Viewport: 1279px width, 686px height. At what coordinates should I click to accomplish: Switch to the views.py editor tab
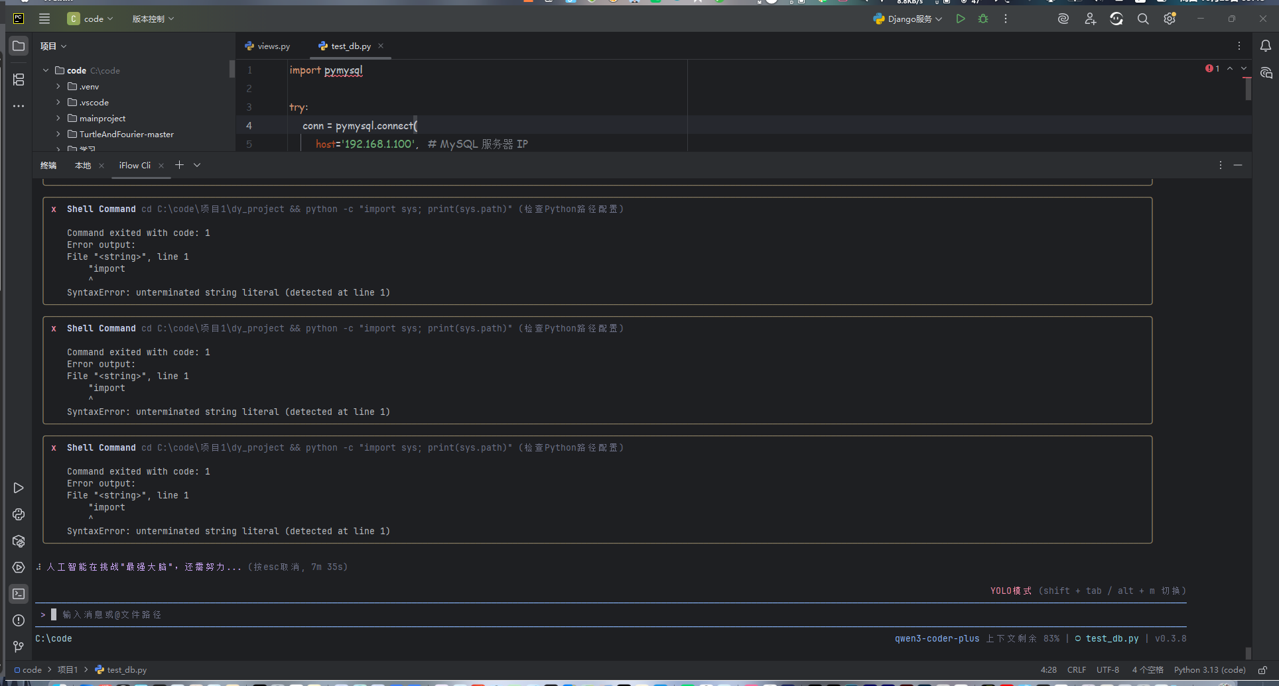pyautogui.click(x=268, y=46)
